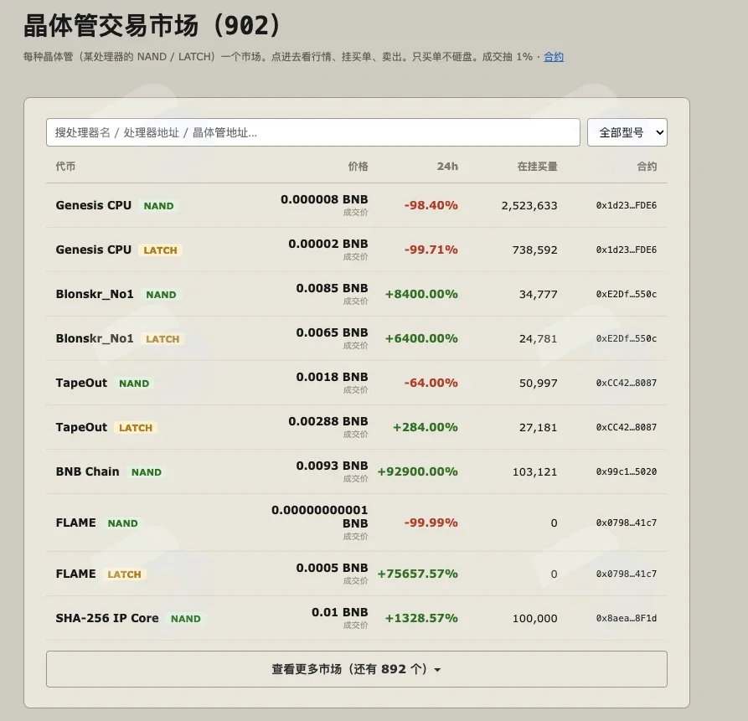
Task: Click price 0.00288 BNB
Action: click(328, 421)
